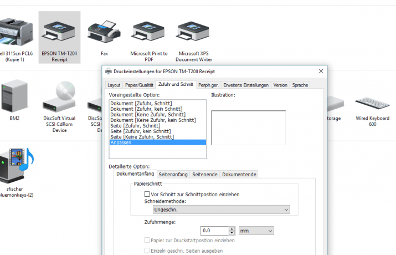Increase Zufuhrmenge value with up arrow

(x=232, y=229)
